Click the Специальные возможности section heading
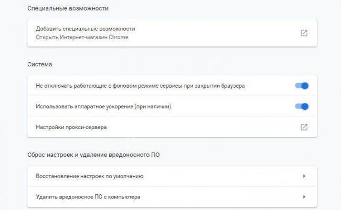341x210 pixels. pyautogui.click(x=68, y=8)
